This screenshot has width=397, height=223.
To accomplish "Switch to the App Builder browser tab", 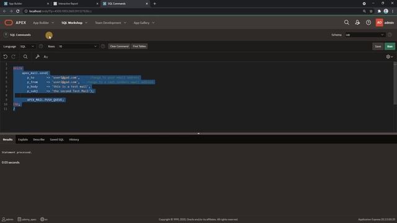I will click(x=25, y=4).
